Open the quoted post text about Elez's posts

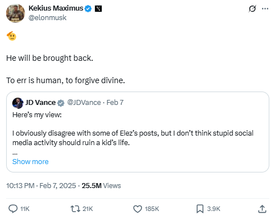pyautogui.click(x=133, y=138)
